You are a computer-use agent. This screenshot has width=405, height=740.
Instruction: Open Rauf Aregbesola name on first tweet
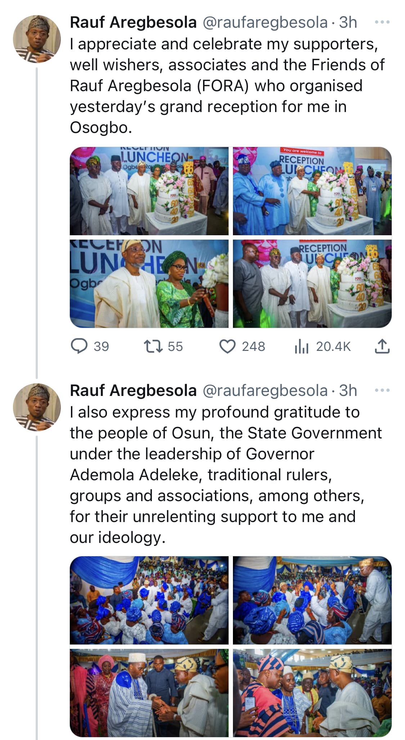133,22
